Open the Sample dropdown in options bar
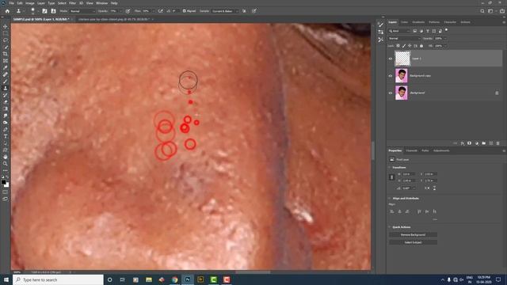Viewport: 507px width, 285px height. click(225, 11)
